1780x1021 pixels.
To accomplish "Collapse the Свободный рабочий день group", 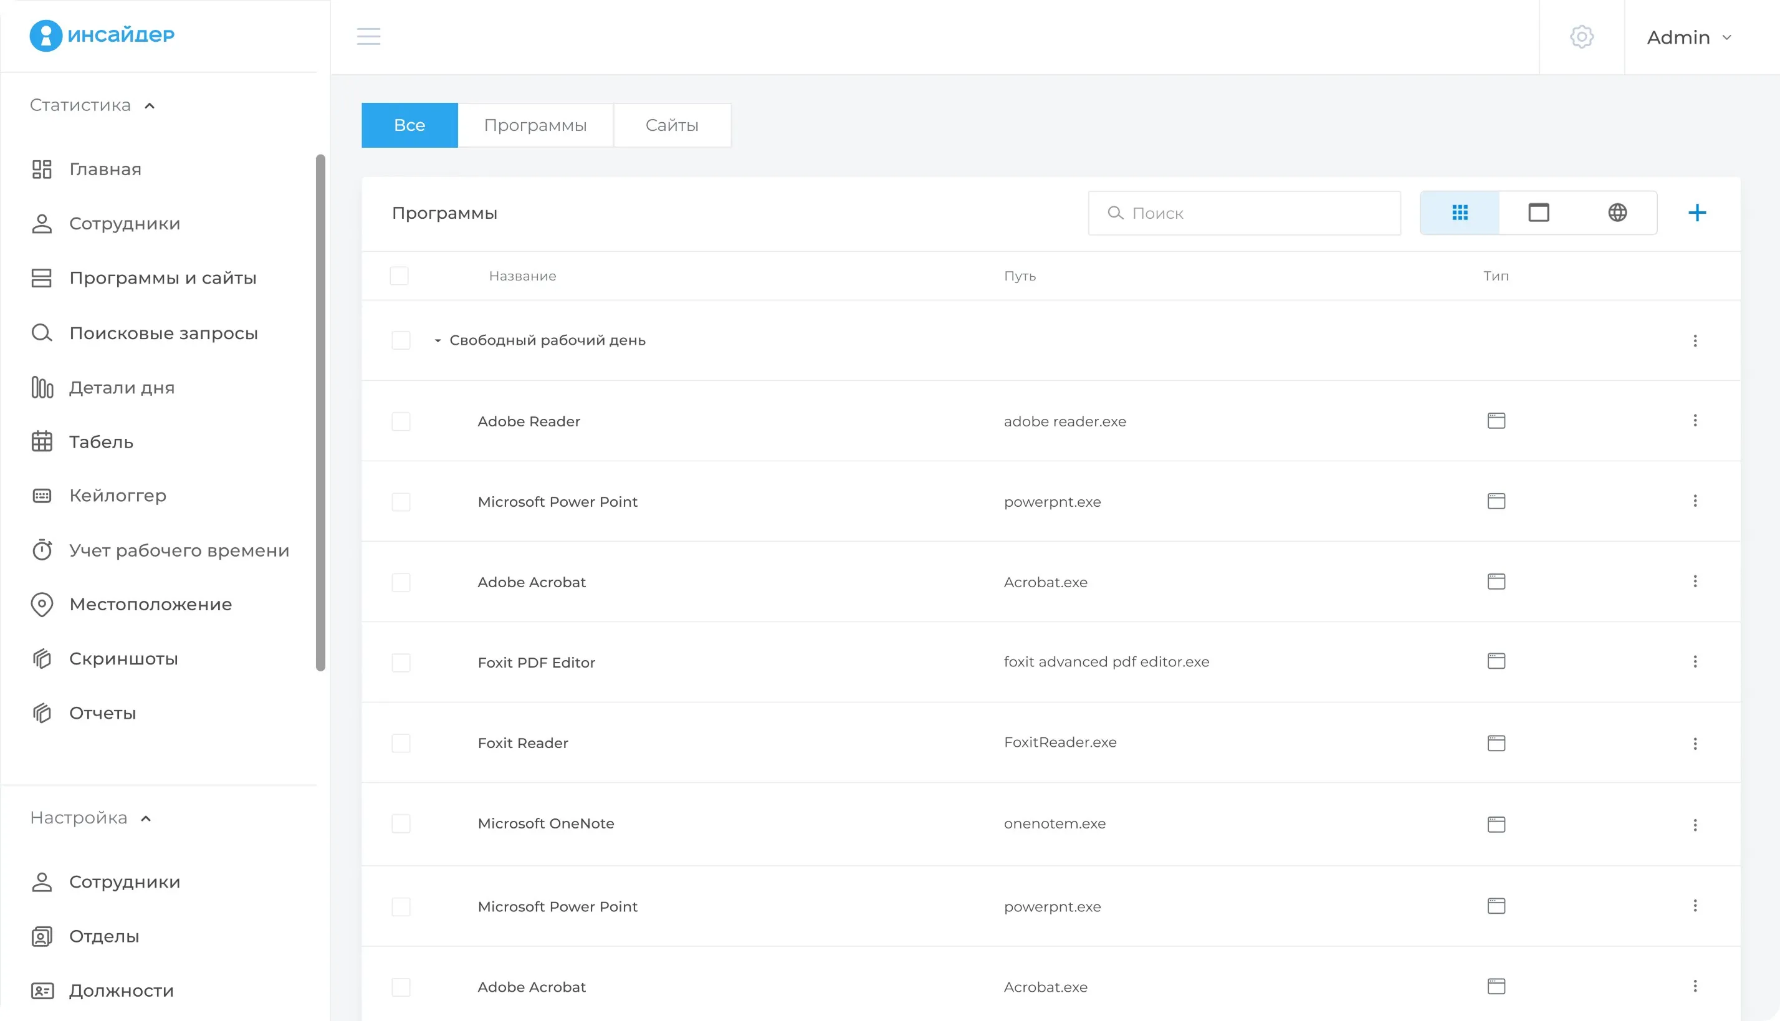I will (438, 341).
